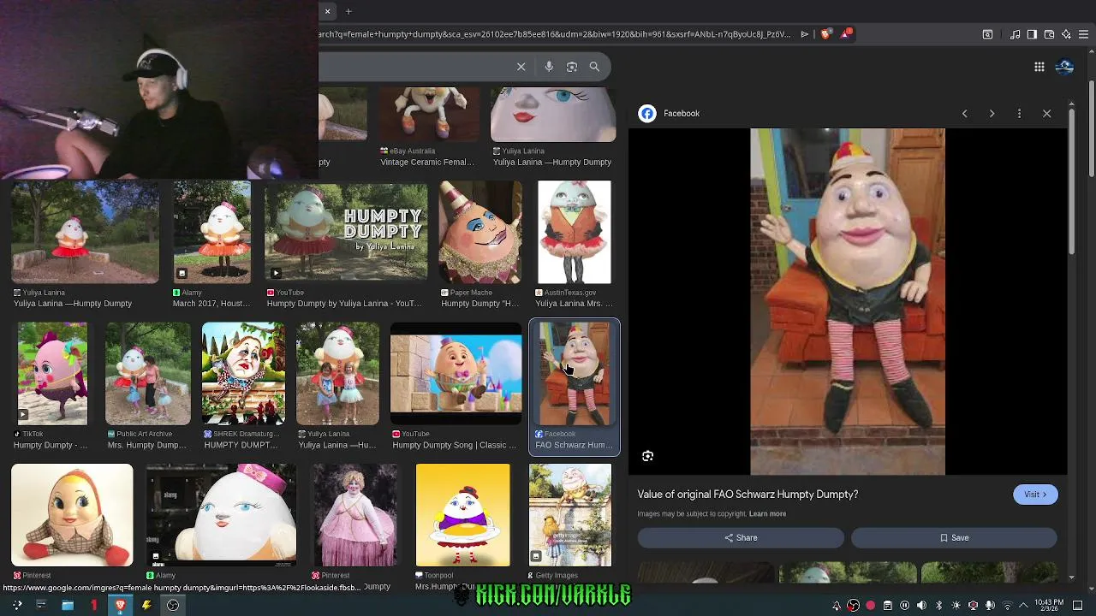Open eBay Australia Vintage Ceramic thumbnail
1096x616 pixels.
pyautogui.click(x=429, y=114)
